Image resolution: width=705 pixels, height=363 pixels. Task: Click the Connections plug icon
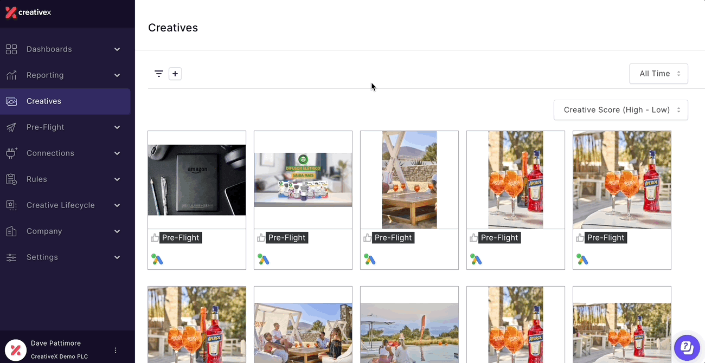(11, 153)
